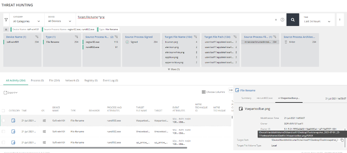Select the Vmovetoolbar row checkbox
Viewport: 347px width, 153px height.
tap(3, 131)
